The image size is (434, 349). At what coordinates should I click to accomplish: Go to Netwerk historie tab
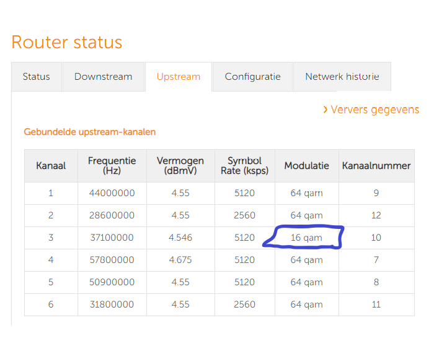coord(342,77)
